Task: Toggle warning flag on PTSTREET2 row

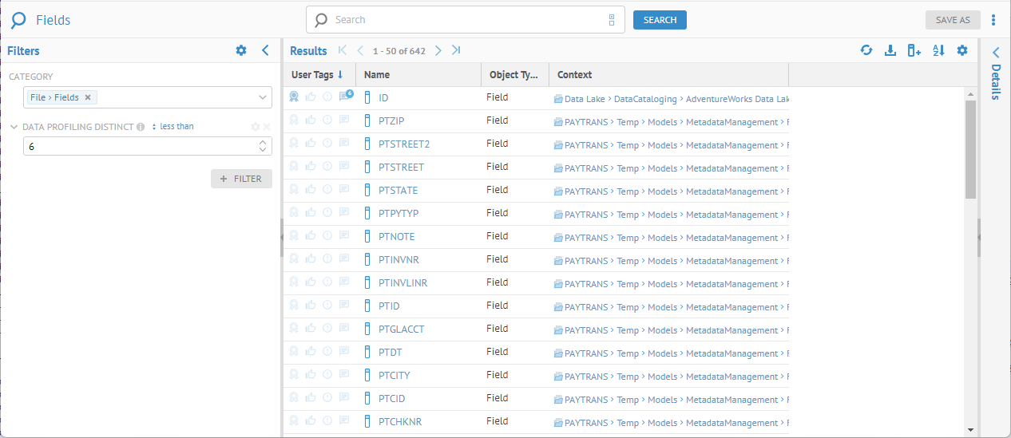Action: (327, 144)
